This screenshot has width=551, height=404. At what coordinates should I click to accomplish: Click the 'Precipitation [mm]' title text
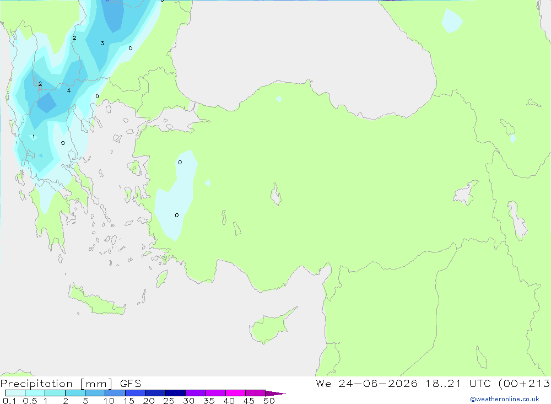coord(56,384)
